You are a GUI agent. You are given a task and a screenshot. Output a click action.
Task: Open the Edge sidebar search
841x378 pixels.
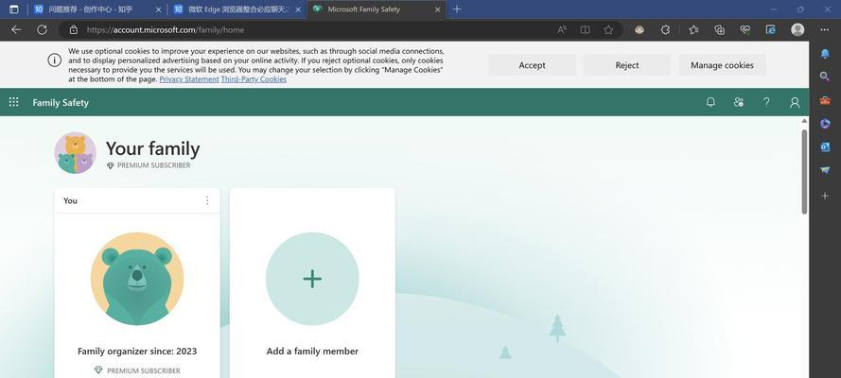(825, 77)
